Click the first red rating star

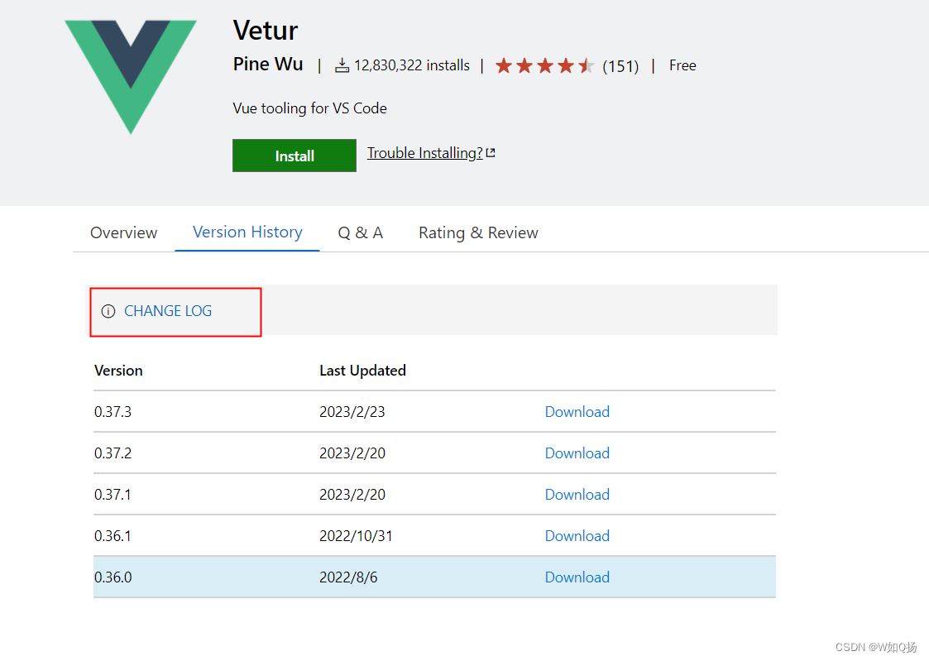point(504,65)
